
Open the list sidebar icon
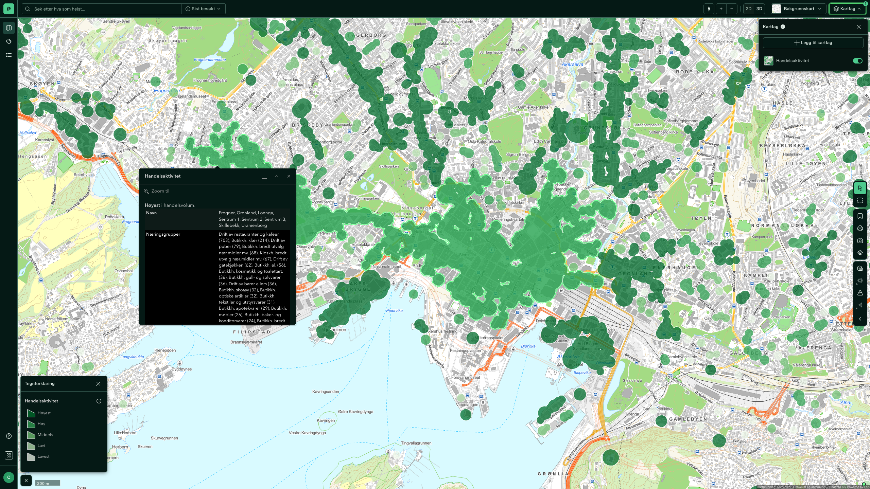point(9,55)
